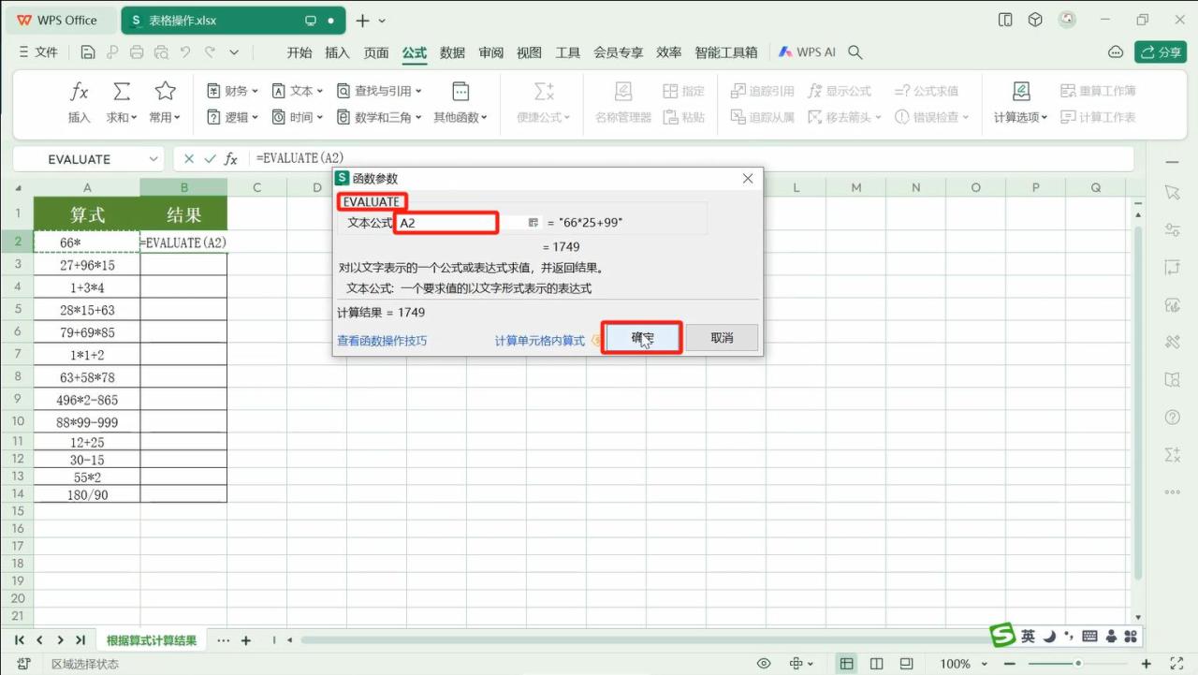The width and height of the screenshot is (1198, 675).
Task: Expand the 财务 financial functions list
Action: click(x=232, y=91)
